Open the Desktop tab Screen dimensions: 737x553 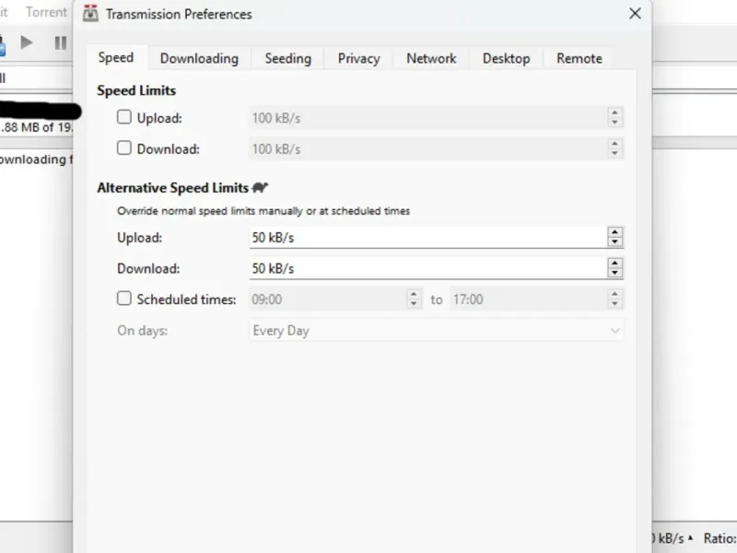(506, 58)
